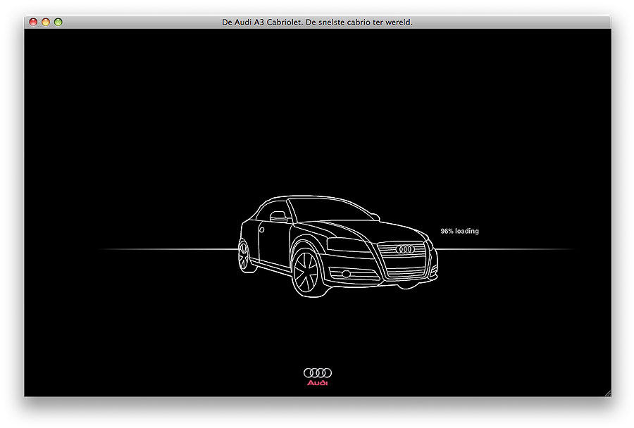Minimize the window with the yellow button
Screen dimensions: 634x428
tap(46, 23)
